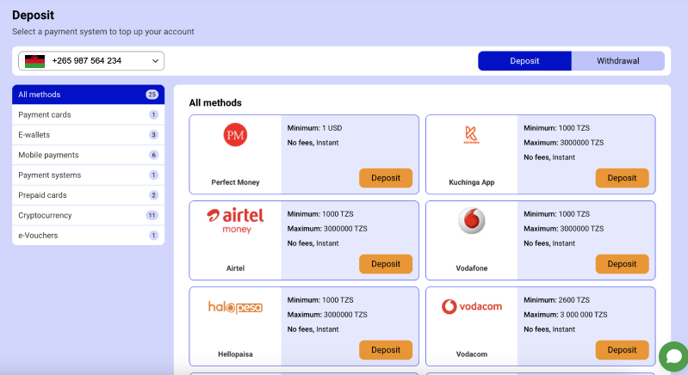Click the Vodacom logo
688x375 pixels.
click(472, 306)
